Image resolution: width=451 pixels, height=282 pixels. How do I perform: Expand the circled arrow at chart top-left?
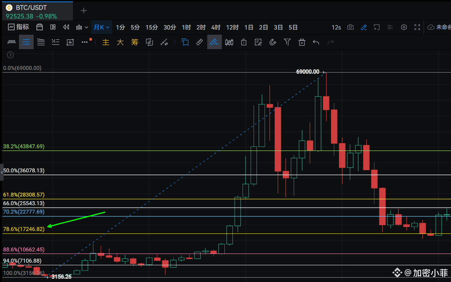(x=10, y=55)
